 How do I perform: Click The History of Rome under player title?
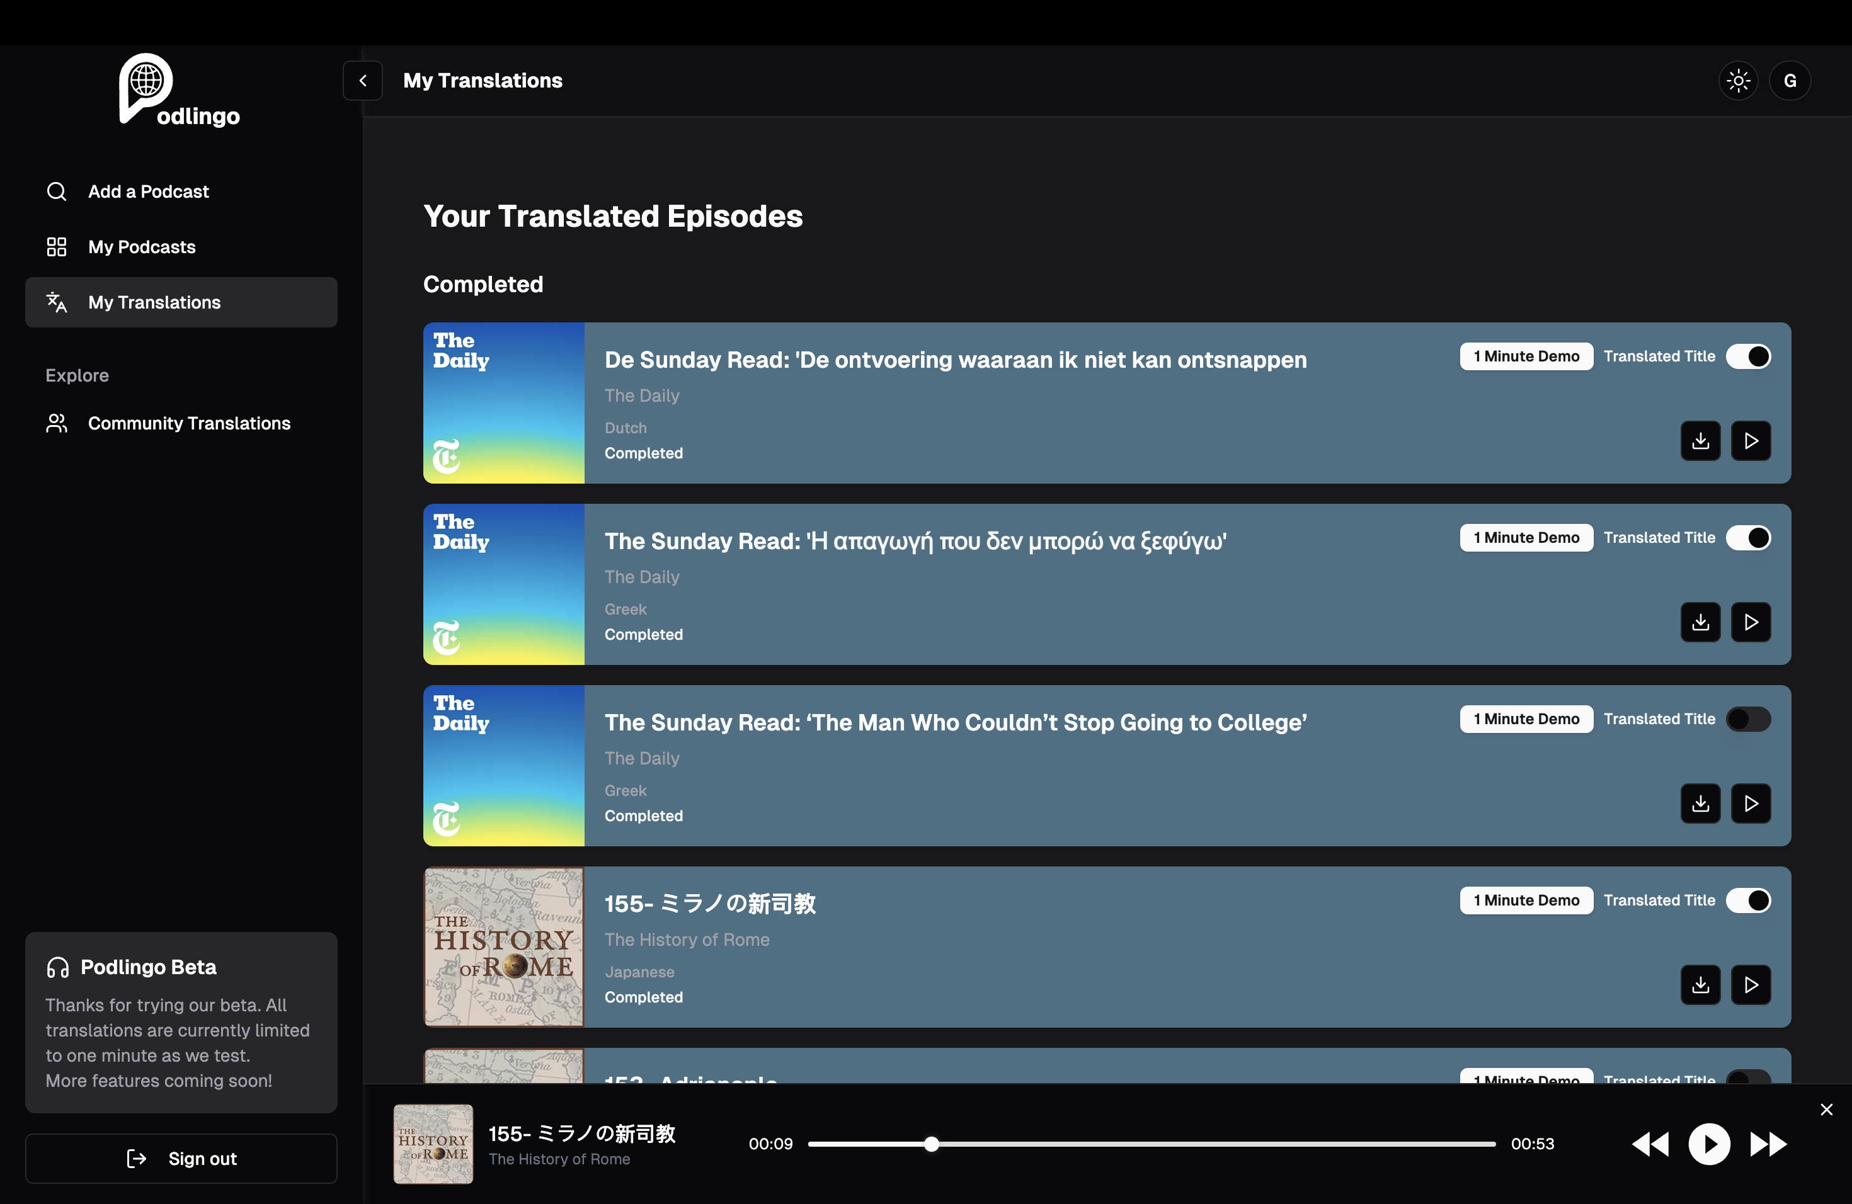click(559, 1159)
